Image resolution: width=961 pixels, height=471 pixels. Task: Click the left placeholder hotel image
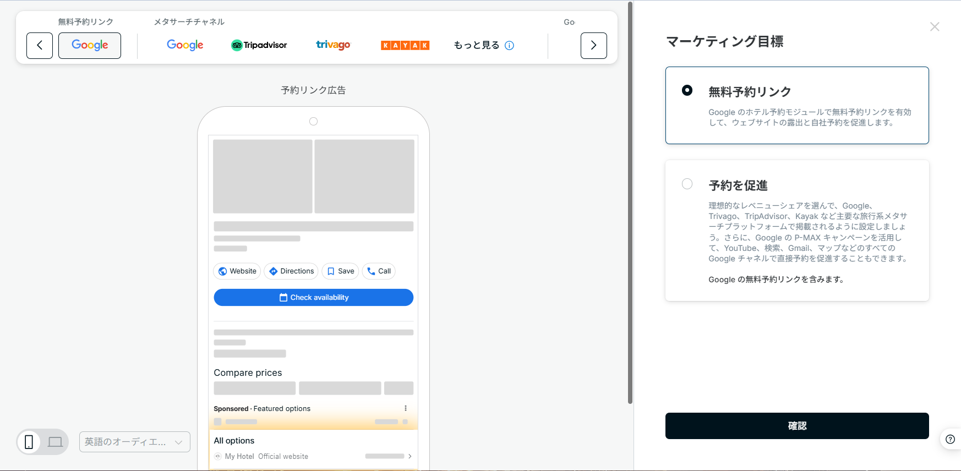click(x=263, y=176)
